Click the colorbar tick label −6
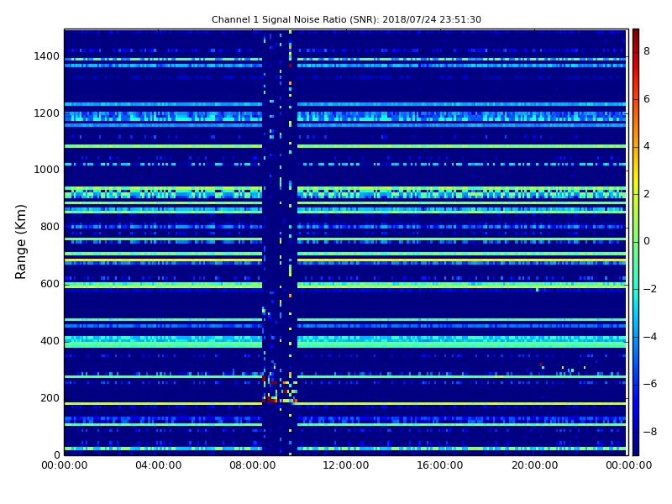The image size is (672, 504). [650, 384]
